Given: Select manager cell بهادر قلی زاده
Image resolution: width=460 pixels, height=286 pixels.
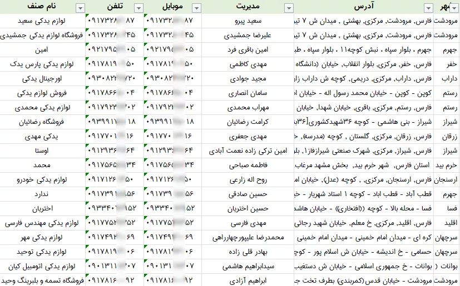Looking at the screenshot, I should pos(248,252).
